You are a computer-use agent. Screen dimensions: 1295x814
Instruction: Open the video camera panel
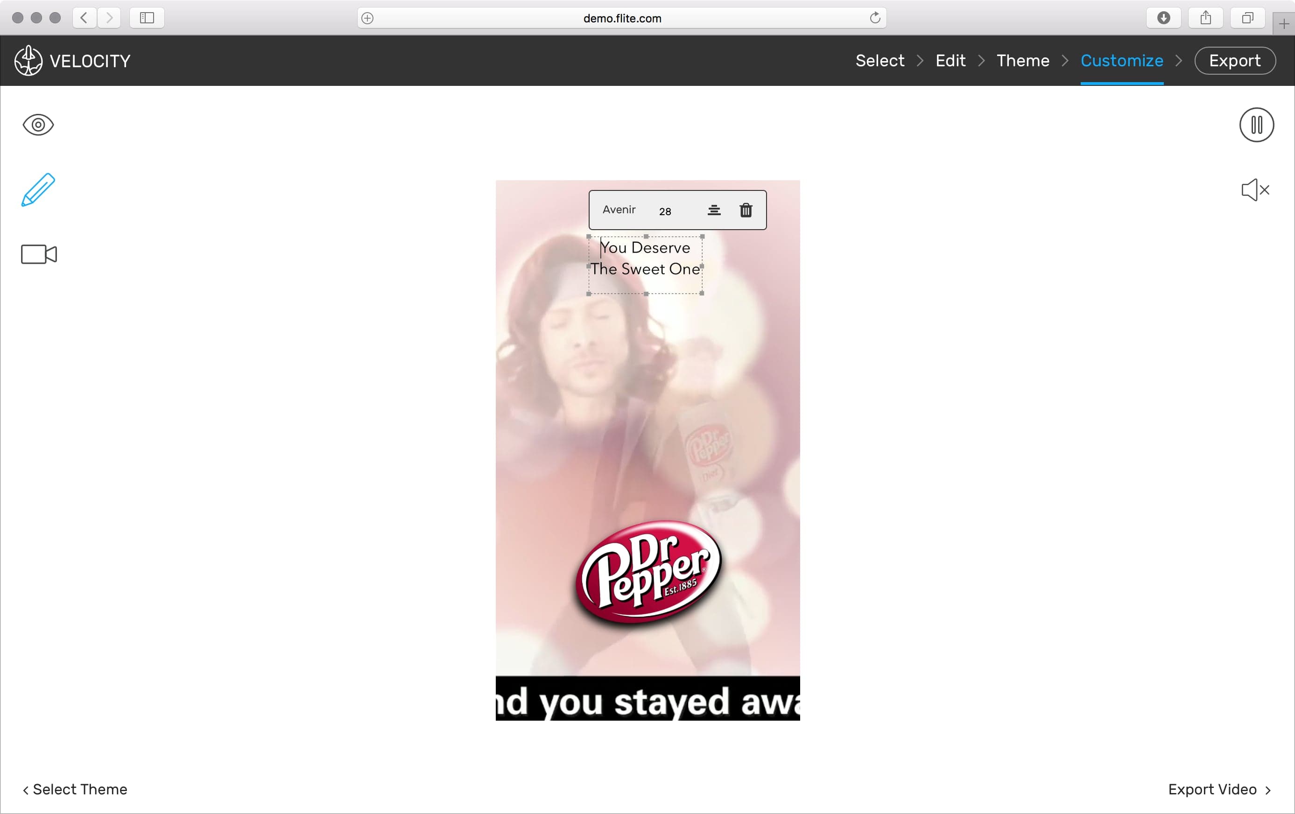(x=39, y=254)
